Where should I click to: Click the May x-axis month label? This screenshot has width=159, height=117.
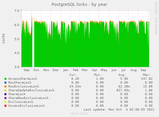tap(104, 70)
